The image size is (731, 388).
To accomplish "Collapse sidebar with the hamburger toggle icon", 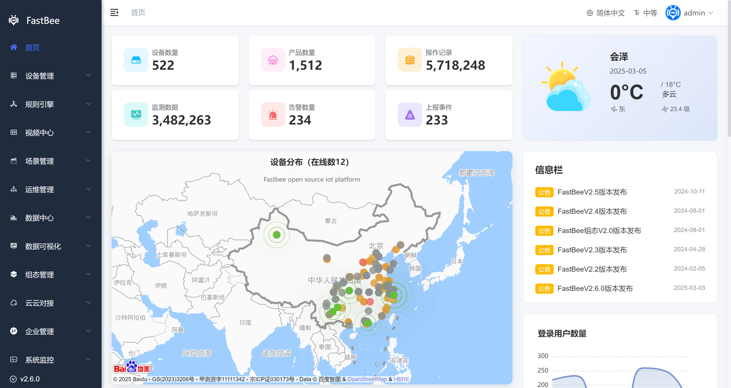I will click(114, 12).
